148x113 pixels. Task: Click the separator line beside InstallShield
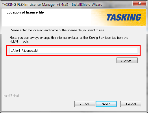tap(83, 96)
